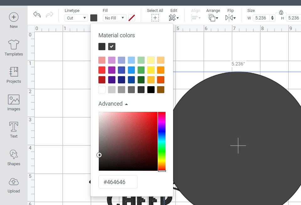301x205 pixels.
Task: Select the checked material color swatch
Action: click(x=112, y=46)
